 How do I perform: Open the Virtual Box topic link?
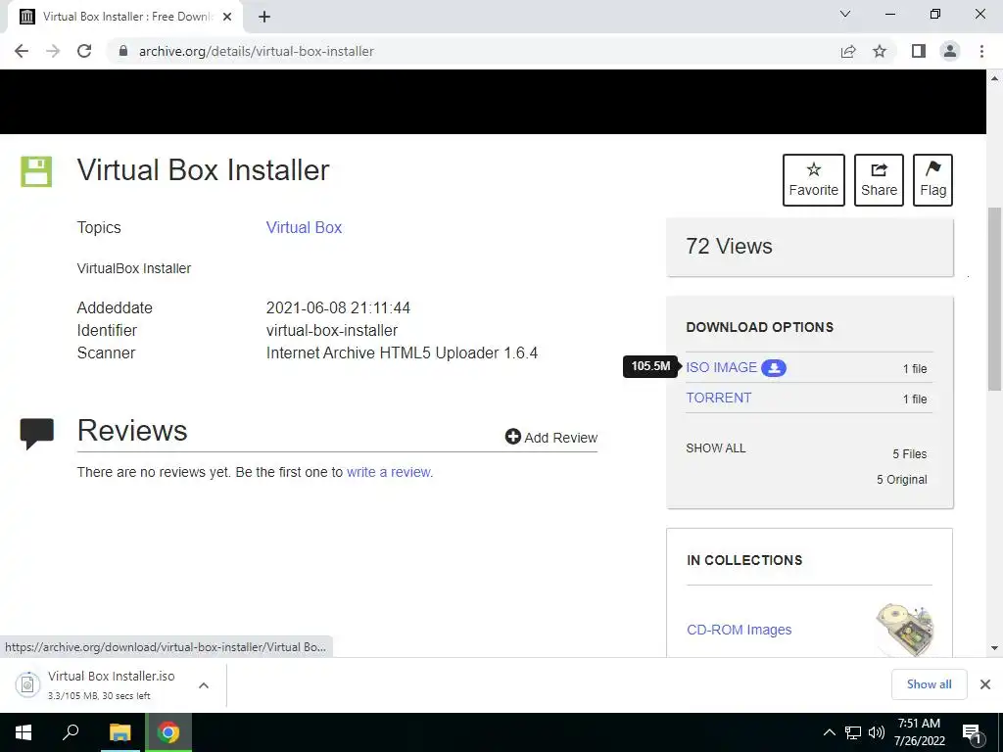pyautogui.click(x=304, y=227)
